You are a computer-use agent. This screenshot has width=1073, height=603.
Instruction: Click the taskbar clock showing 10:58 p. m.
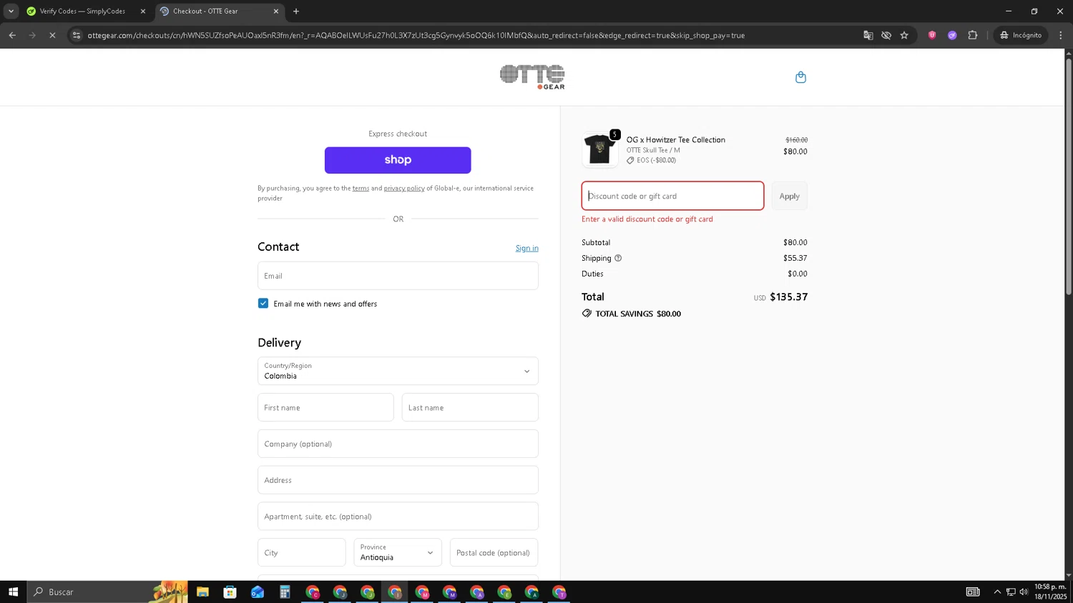(1050, 592)
